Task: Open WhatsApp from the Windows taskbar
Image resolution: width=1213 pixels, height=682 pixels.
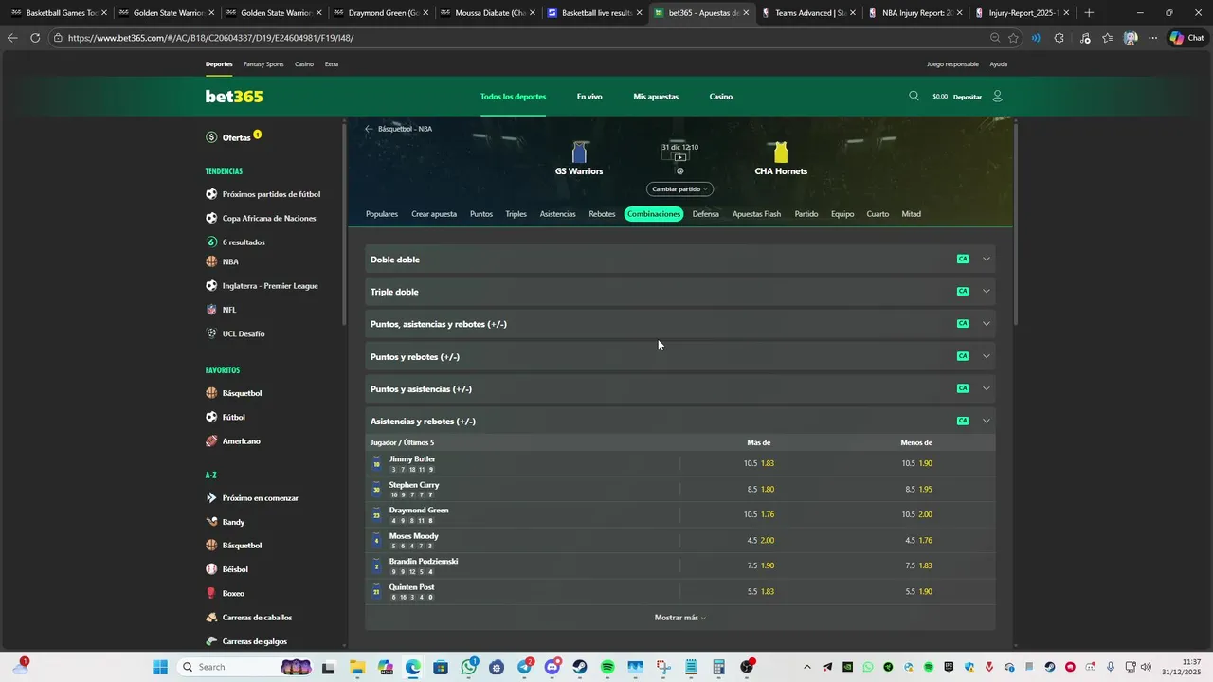Action: (x=469, y=667)
